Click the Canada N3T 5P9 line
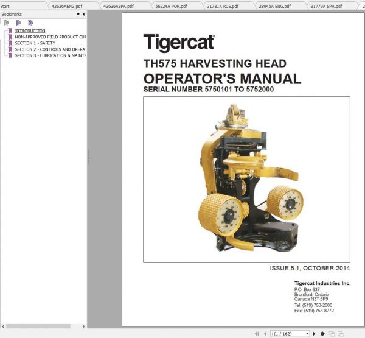This screenshot has width=365, height=338. (311, 299)
